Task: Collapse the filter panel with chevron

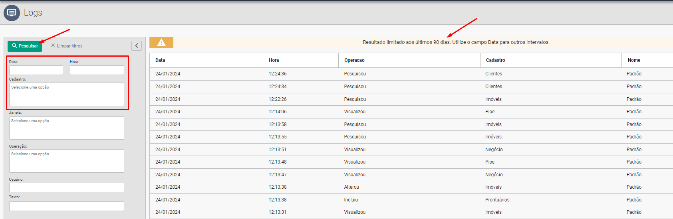Action: [x=137, y=45]
